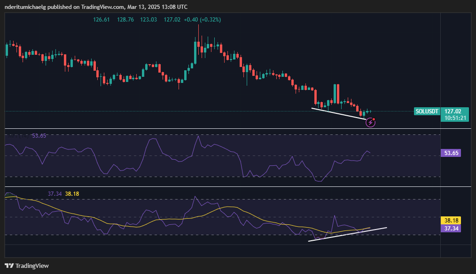Select the white trendline under price candles
The height and width of the screenshot is (274, 476).
[x=338, y=114]
